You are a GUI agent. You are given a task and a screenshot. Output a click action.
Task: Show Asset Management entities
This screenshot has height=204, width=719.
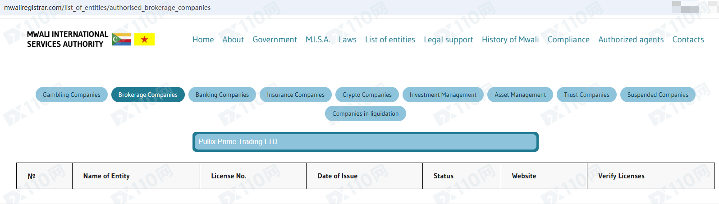[520, 95]
